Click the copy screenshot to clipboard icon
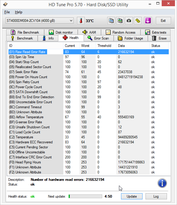 click(120, 21)
